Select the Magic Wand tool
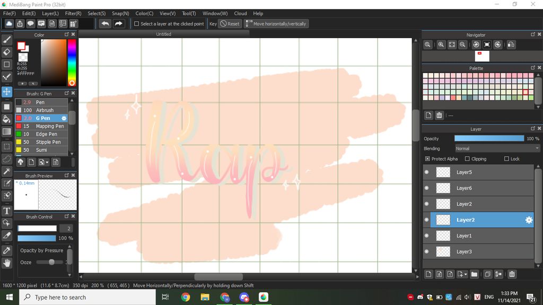The width and height of the screenshot is (543, 305). (6, 171)
